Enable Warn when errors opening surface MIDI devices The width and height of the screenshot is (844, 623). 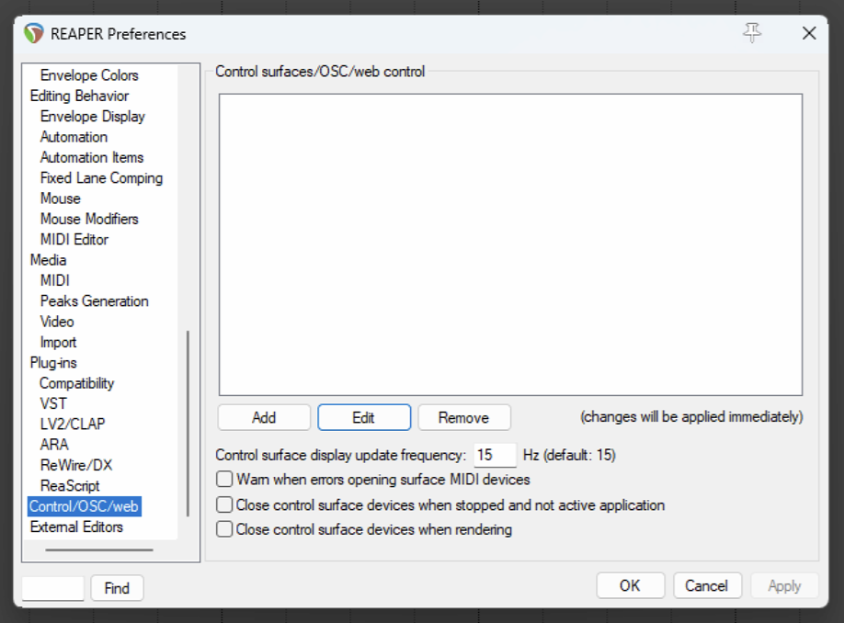(224, 479)
